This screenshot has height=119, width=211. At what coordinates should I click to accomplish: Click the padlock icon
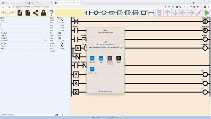(44, 13)
